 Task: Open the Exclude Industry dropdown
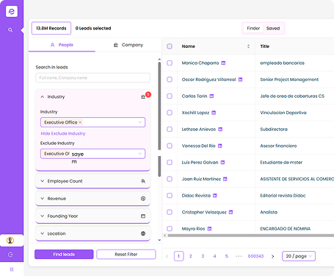[92, 154]
